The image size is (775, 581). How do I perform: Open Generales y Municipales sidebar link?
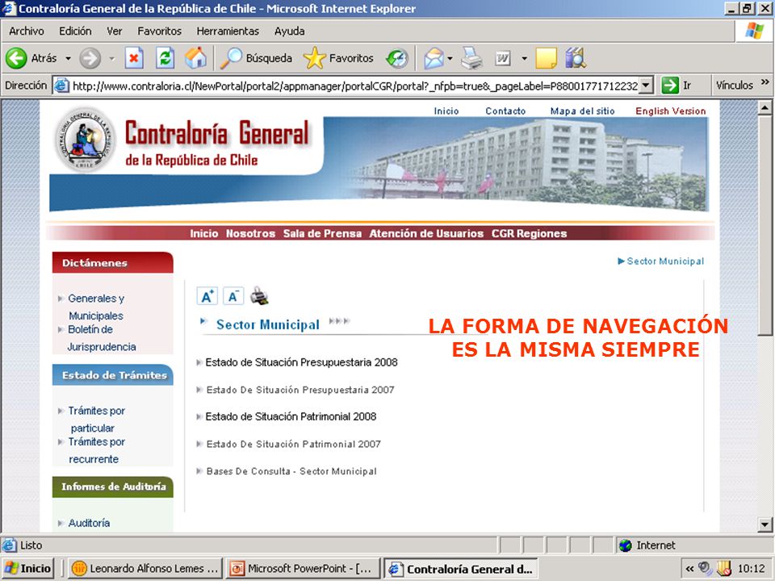(x=96, y=307)
